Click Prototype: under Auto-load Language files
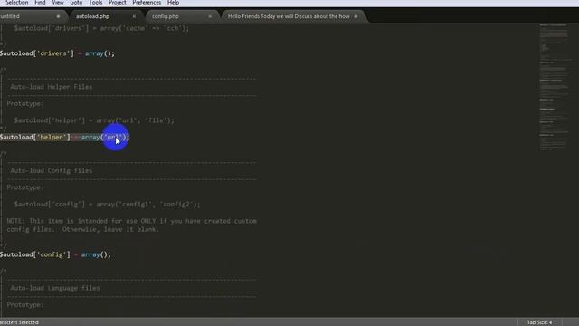Viewport: 579px width, 326px height. 25,305
